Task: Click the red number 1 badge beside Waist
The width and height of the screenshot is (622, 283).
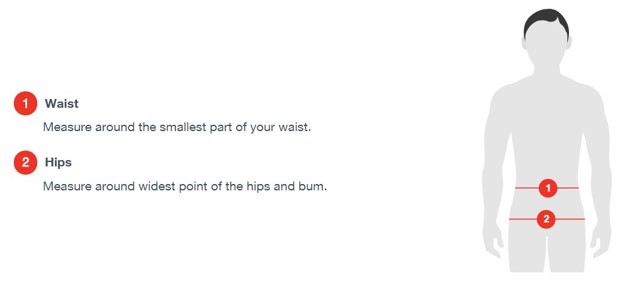Action: (25, 103)
